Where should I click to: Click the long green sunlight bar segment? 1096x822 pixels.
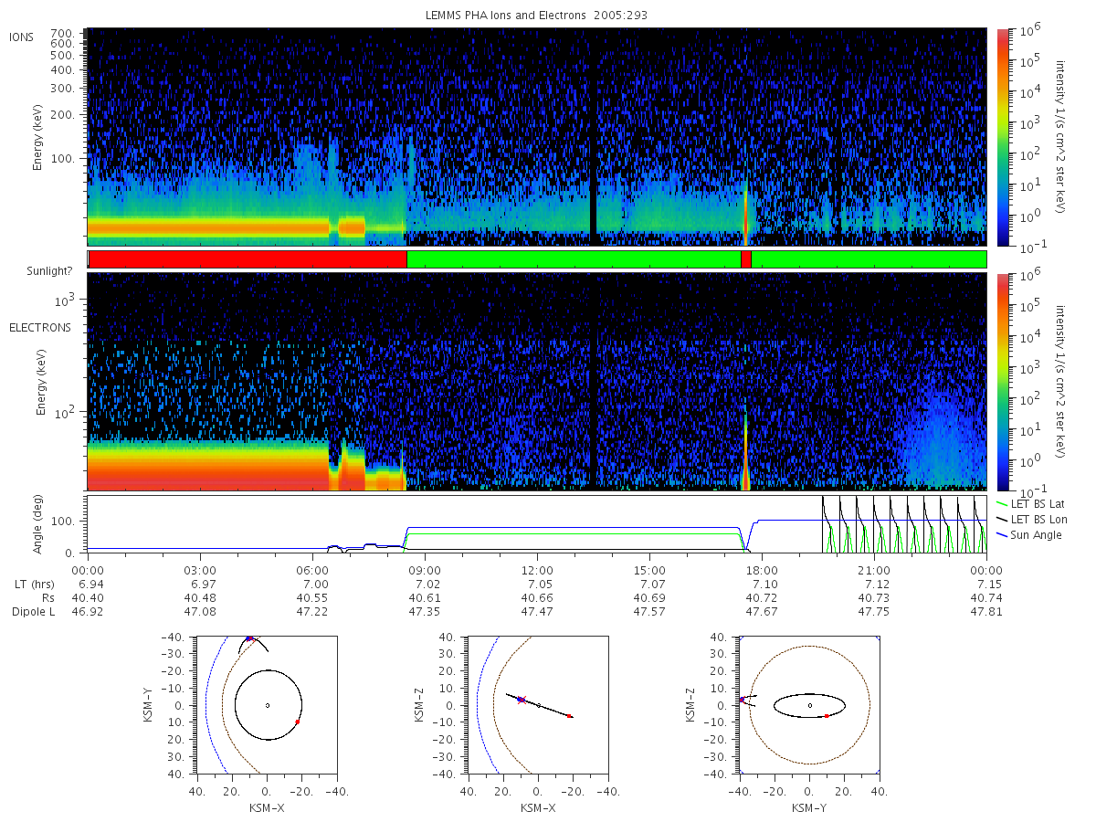click(x=574, y=259)
